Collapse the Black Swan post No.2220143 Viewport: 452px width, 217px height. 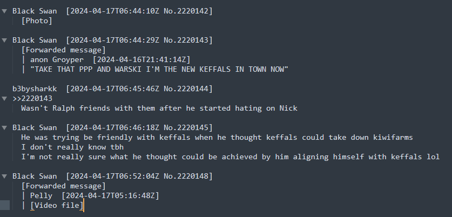coord(4,40)
